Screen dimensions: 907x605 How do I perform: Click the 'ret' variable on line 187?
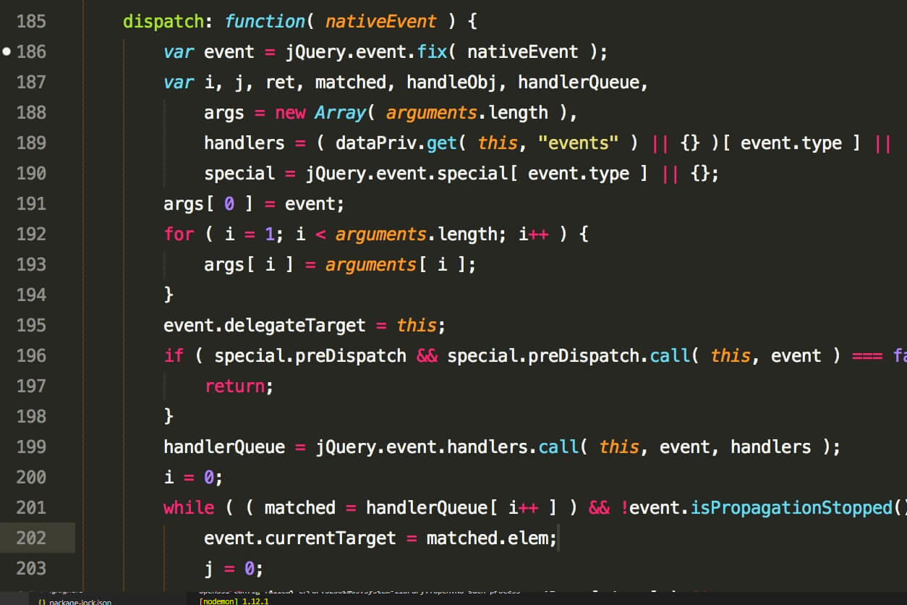[x=280, y=82]
